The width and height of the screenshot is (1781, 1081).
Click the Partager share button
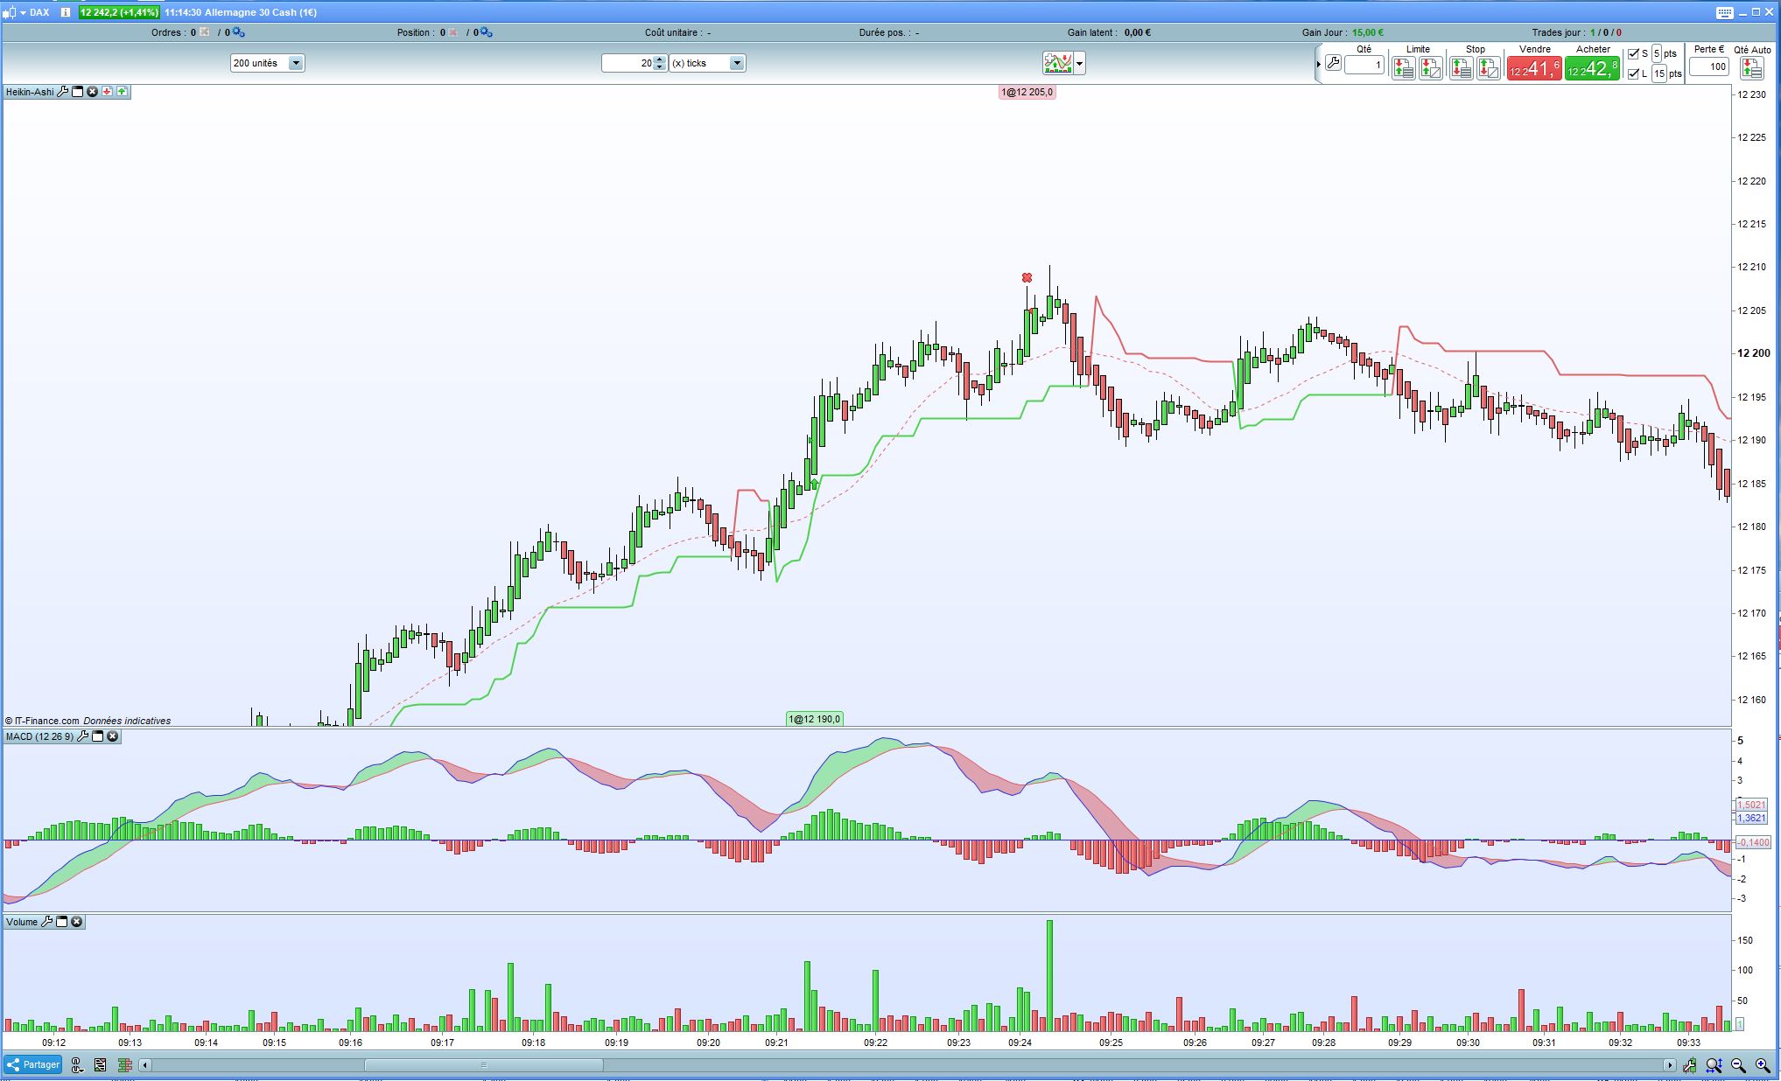[33, 1064]
